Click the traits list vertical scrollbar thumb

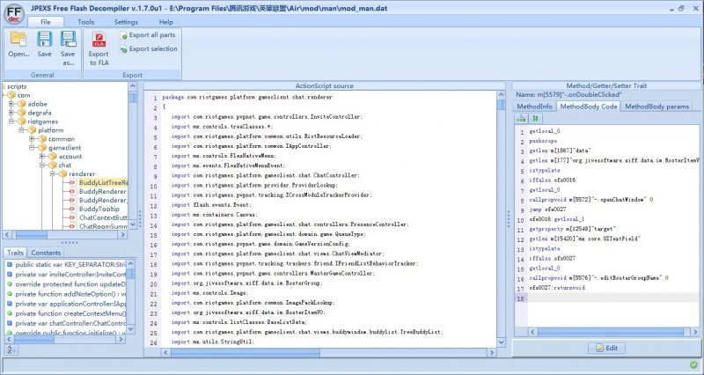coord(130,274)
